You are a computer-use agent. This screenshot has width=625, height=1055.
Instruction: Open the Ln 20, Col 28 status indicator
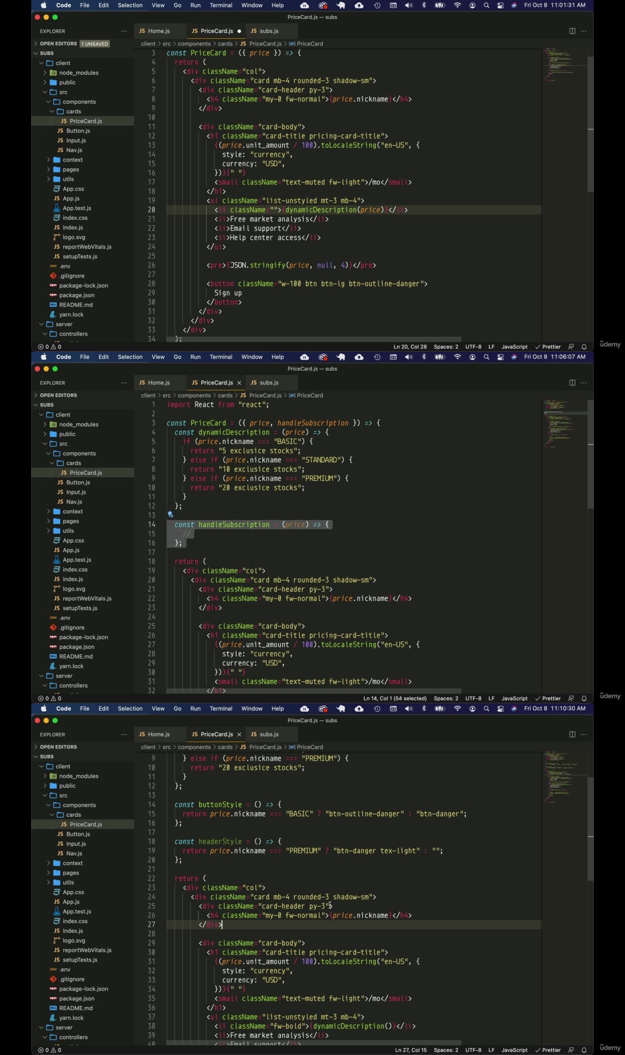[x=410, y=347]
